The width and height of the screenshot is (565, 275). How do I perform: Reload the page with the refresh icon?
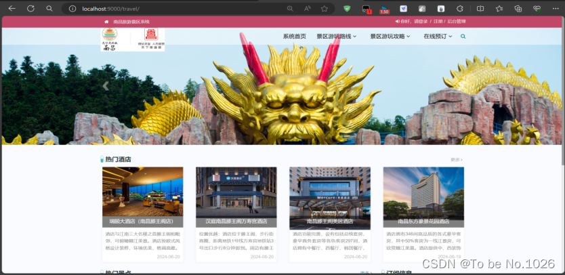pos(30,9)
